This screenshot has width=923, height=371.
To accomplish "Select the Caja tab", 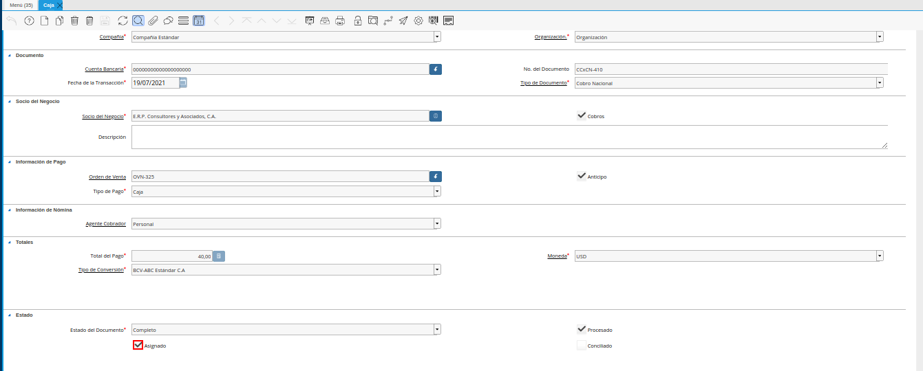I will (x=49, y=5).
